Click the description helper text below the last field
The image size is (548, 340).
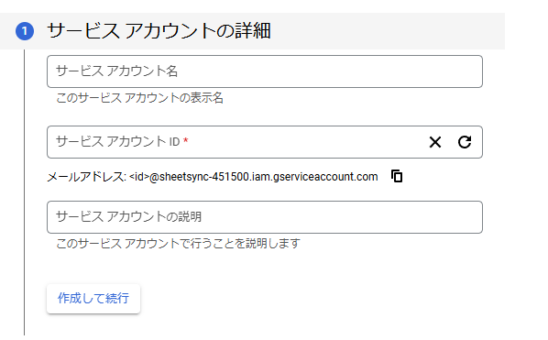pyautogui.click(x=178, y=243)
